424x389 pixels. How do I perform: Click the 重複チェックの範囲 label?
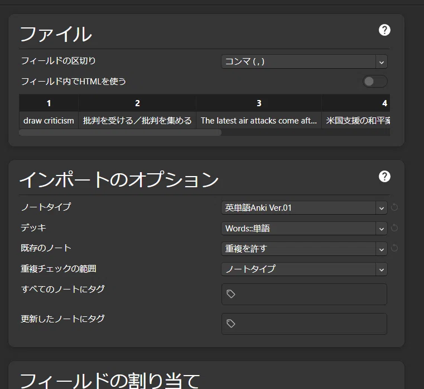pos(59,268)
